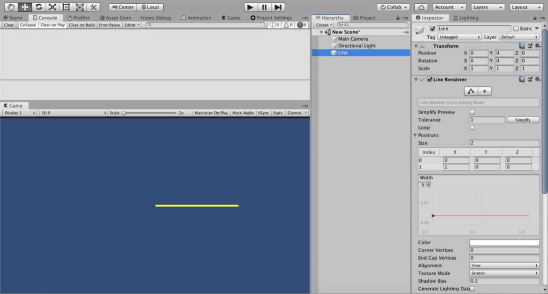Screen dimensions: 548x294
Task: Switch to the Project tab
Action: (364, 18)
